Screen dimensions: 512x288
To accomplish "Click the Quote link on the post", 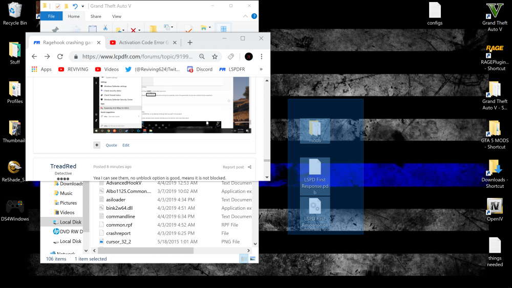I will (x=111, y=145).
